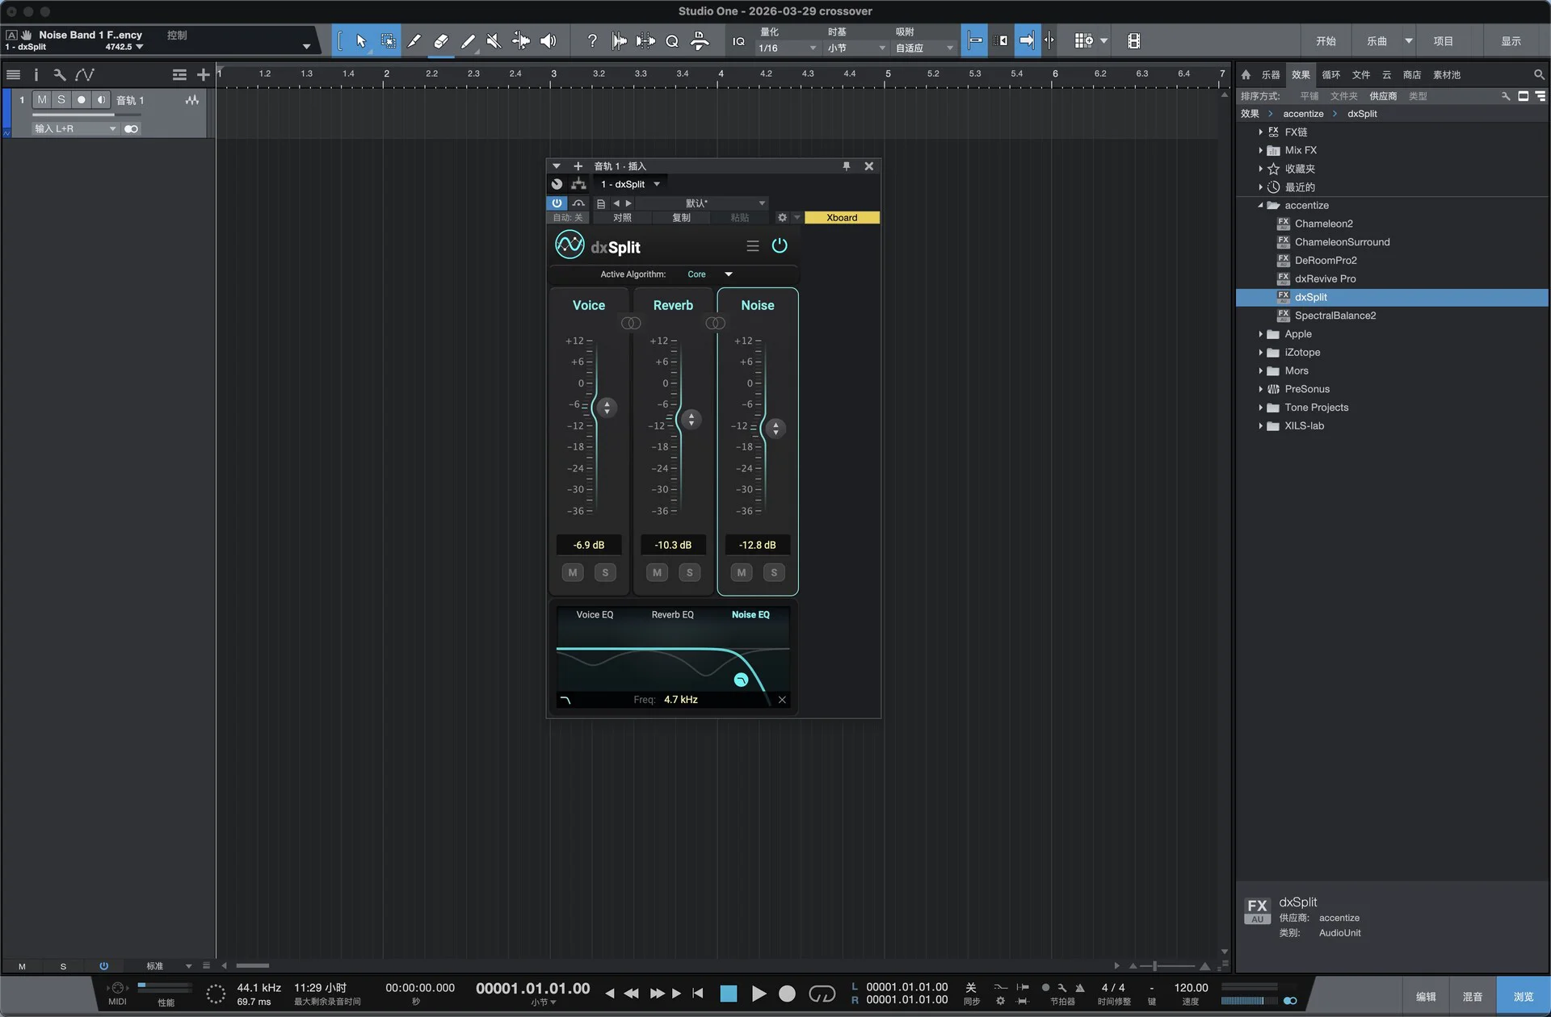Open the dxSplit hamburger menu

click(x=752, y=246)
